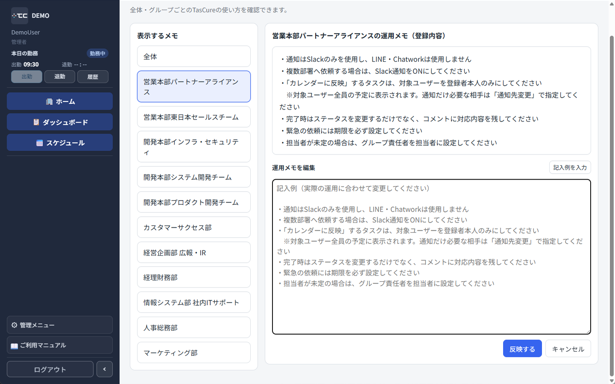This screenshot has height=384, width=615.
Task: Click the TC DEMO logo icon
Action: coord(20,15)
